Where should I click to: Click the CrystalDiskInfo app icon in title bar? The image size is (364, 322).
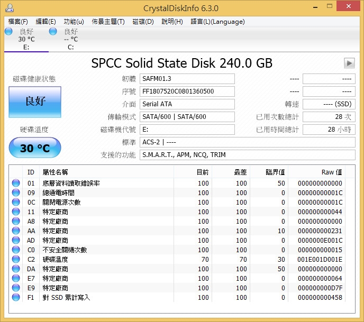[10, 8]
